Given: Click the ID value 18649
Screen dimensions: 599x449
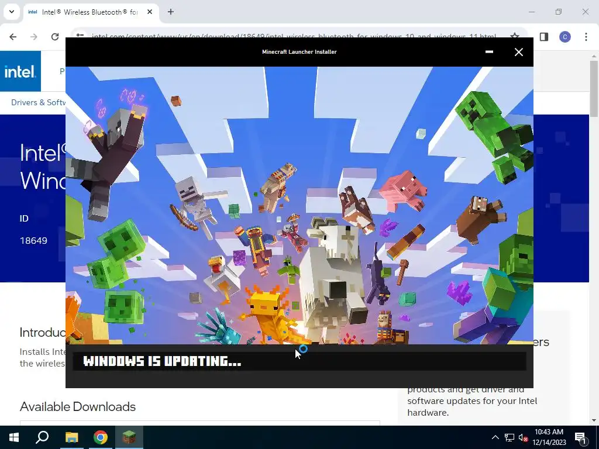Looking at the screenshot, I should point(33,240).
